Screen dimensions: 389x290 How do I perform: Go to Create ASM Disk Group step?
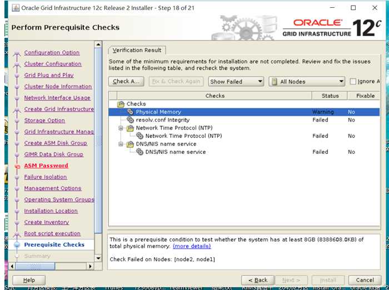click(x=56, y=143)
